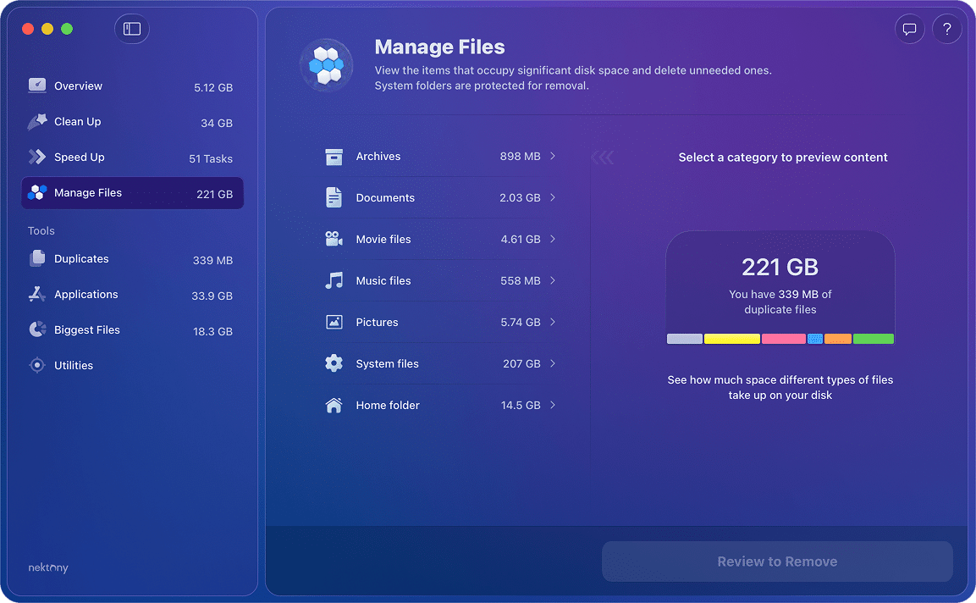
Task: Open the nektony link in corner
Action: (47, 567)
